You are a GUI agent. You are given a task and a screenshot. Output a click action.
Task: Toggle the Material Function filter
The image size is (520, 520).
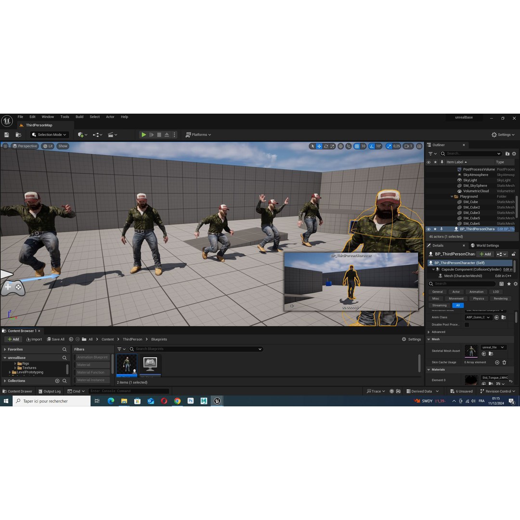(92, 372)
